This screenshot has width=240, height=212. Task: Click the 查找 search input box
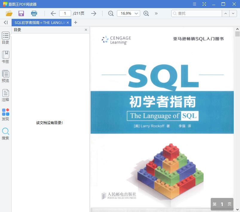click(197, 13)
